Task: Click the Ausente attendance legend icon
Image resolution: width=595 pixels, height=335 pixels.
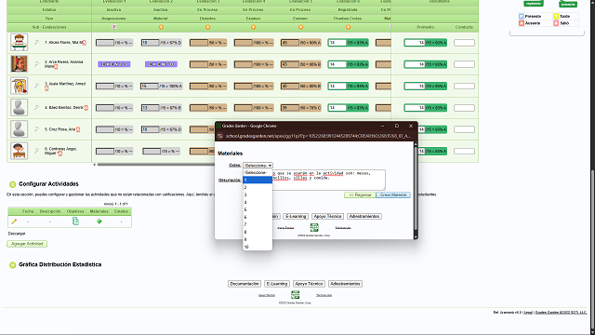Action: coord(522,23)
